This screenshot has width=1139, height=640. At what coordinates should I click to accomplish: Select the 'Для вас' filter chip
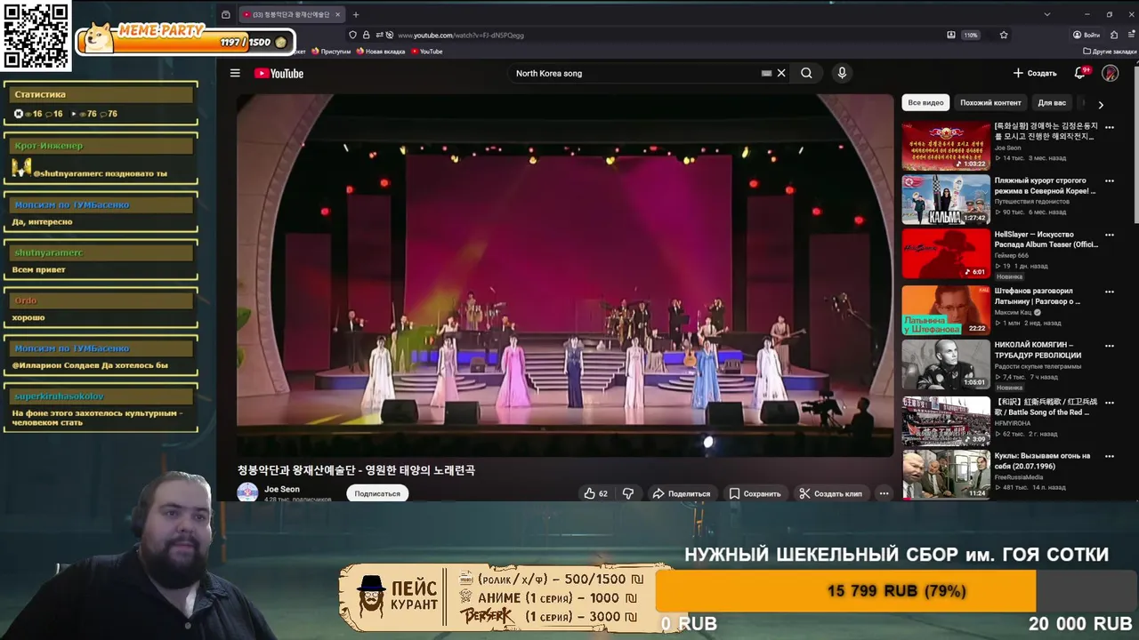point(1052,102)
